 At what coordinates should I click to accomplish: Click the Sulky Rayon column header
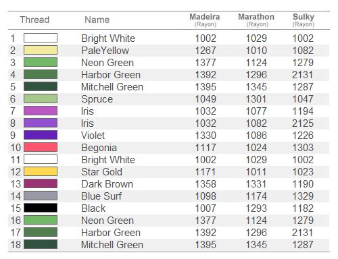coord(304,20)
